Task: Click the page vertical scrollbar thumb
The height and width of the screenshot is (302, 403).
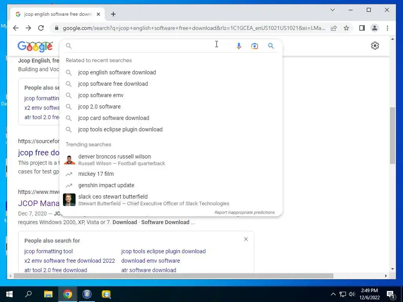Action: (392, 136)
